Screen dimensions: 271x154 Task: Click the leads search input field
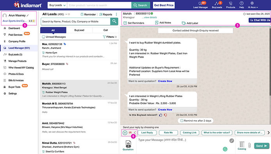click(75, 21)
